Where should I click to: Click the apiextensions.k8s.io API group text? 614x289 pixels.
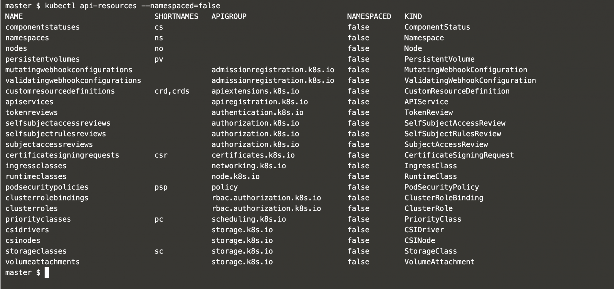click(255, 91)
